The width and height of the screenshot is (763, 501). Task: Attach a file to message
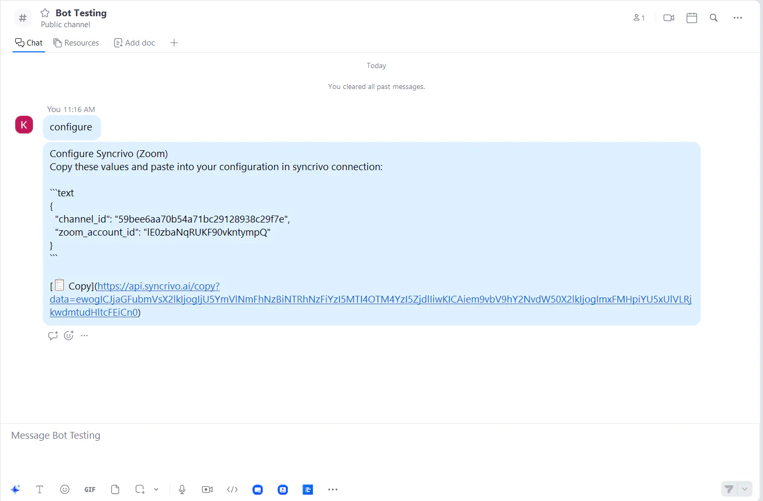(x=115, y=489)
